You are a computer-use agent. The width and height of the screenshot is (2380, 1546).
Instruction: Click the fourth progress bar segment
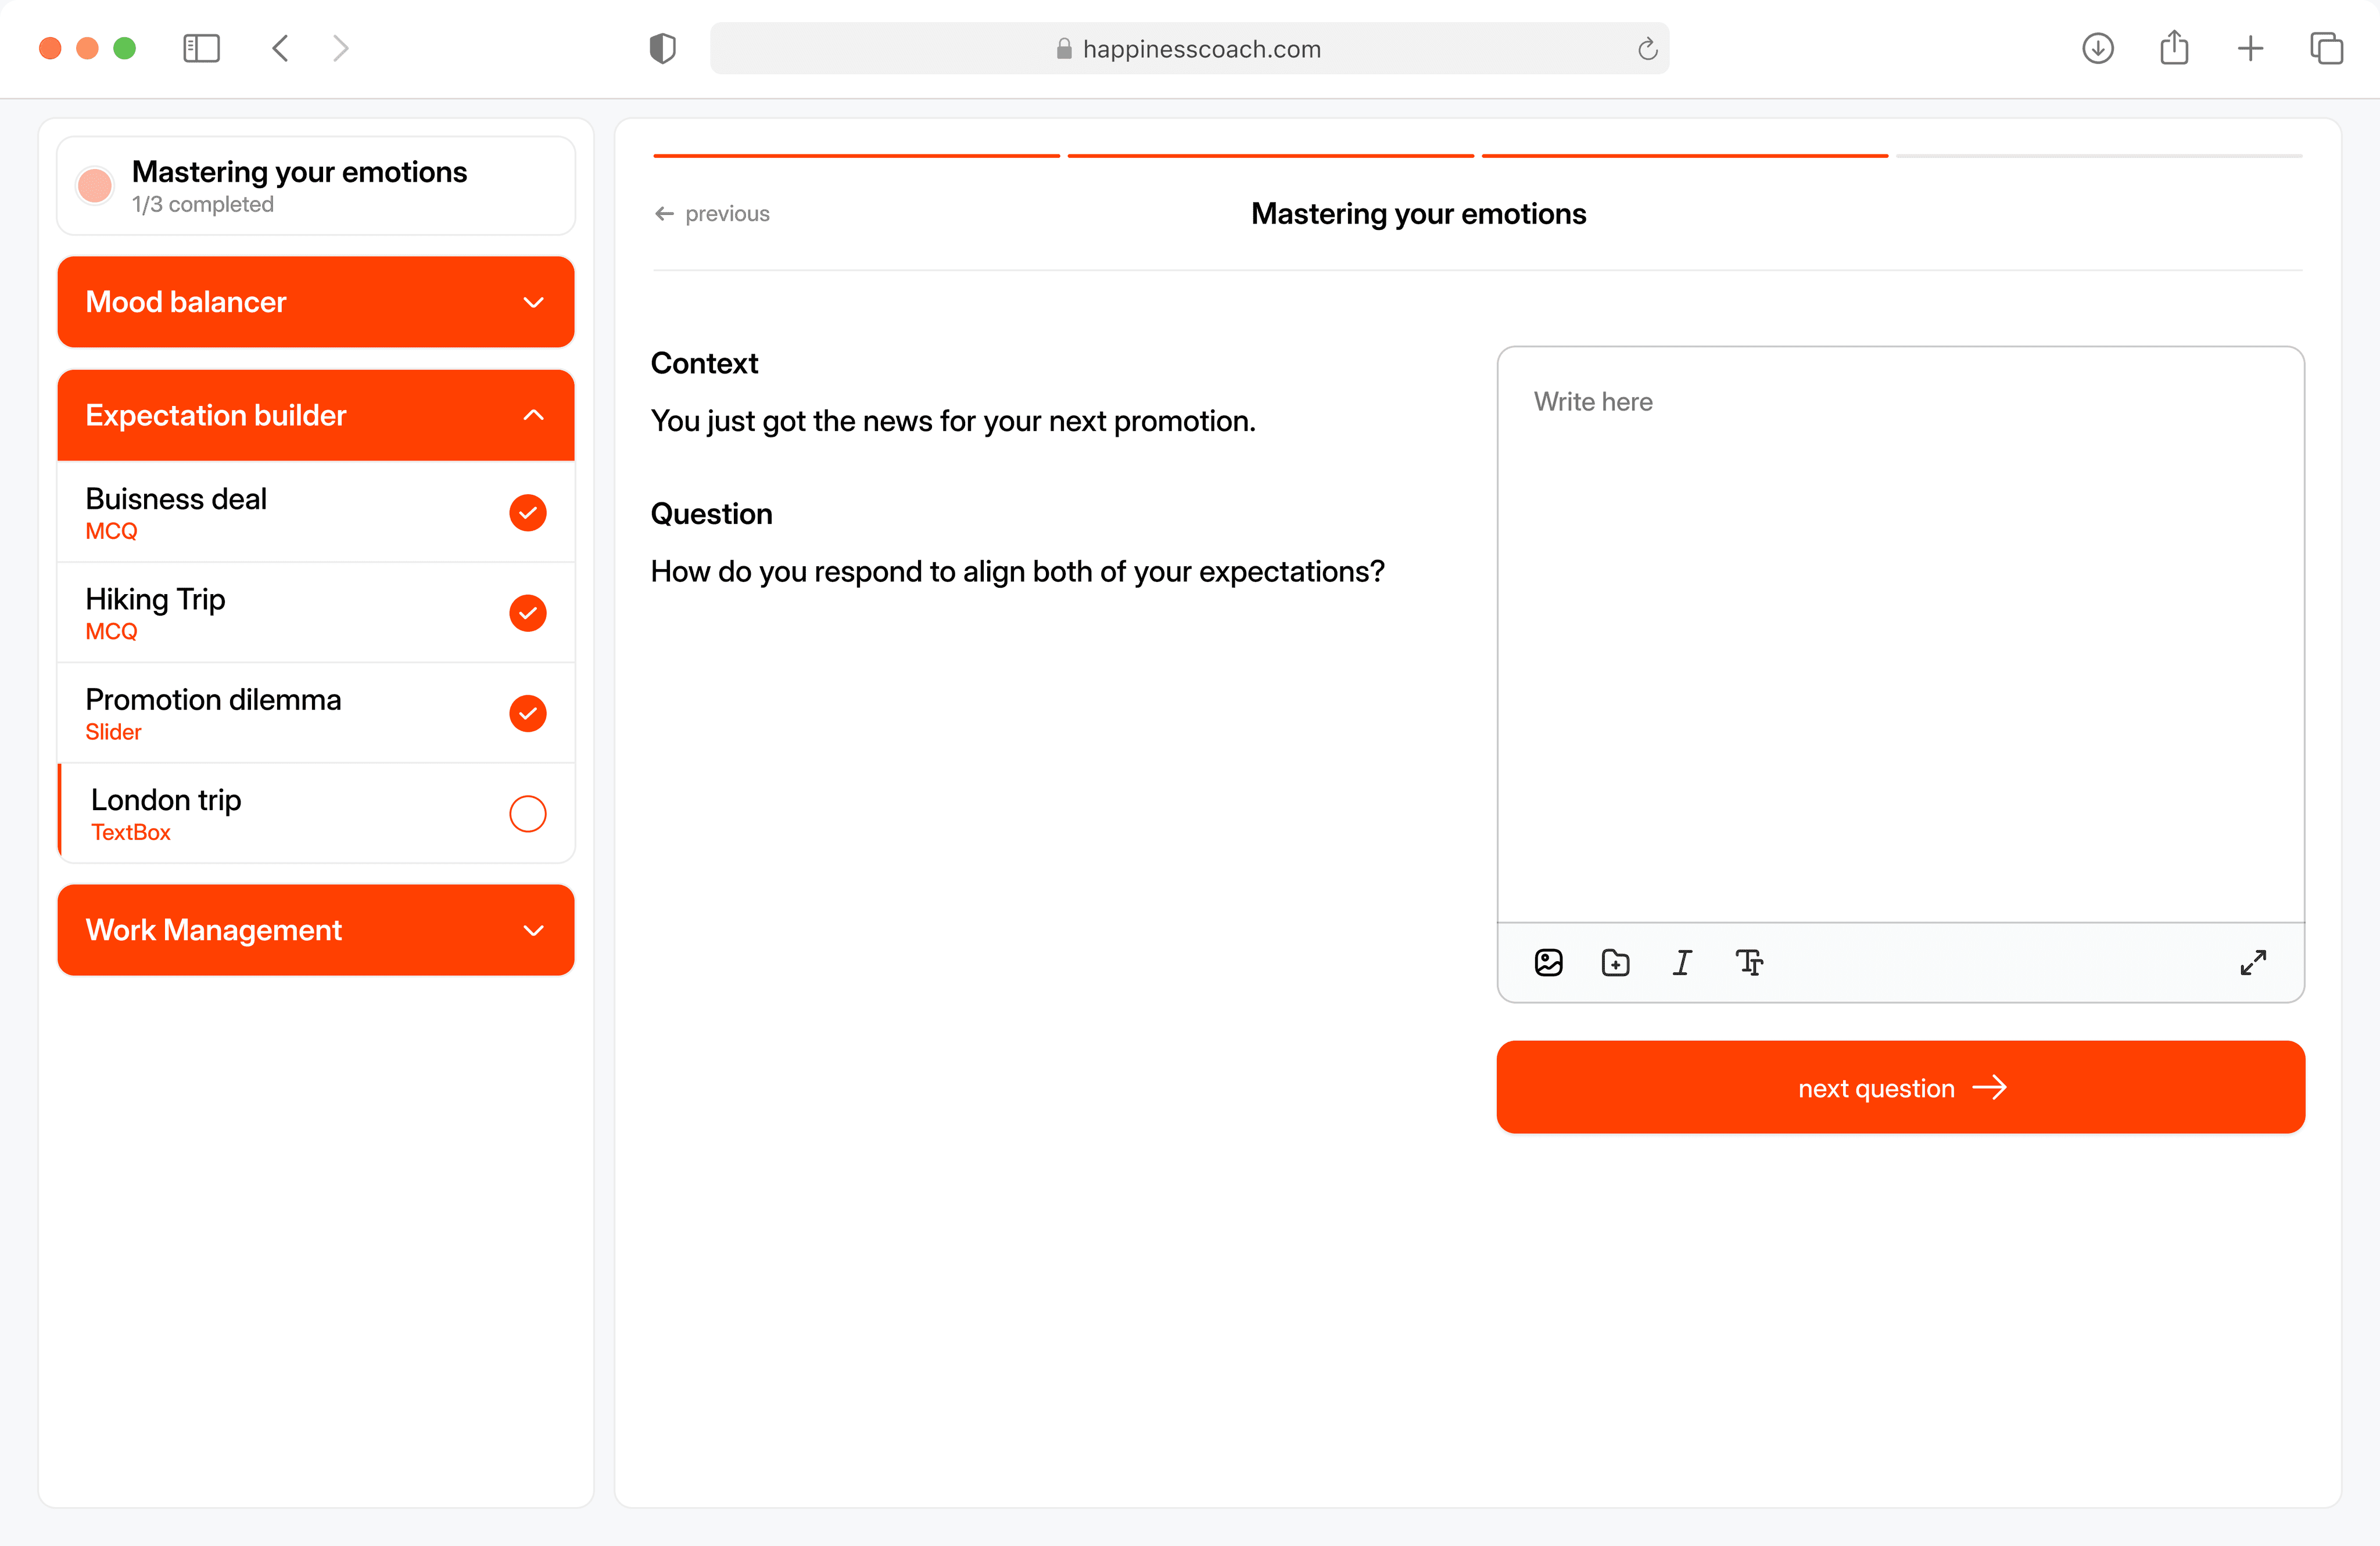(2098, 156)
